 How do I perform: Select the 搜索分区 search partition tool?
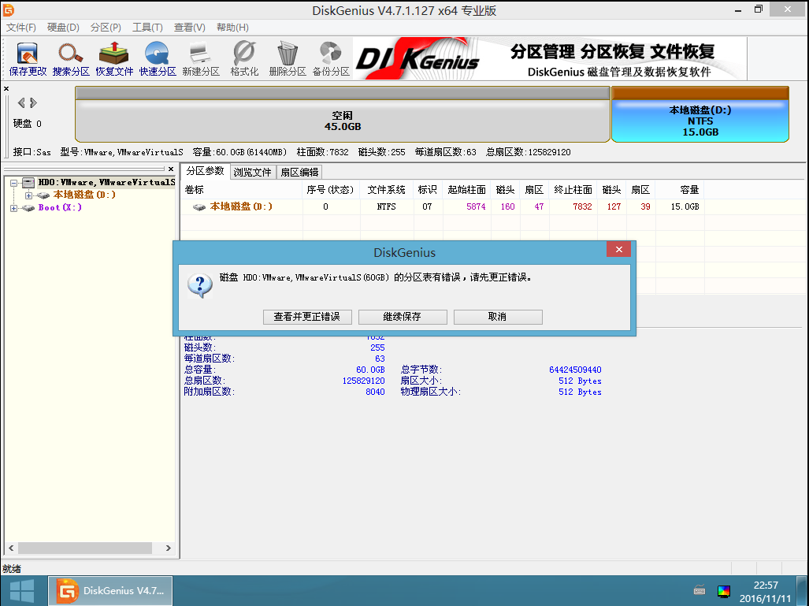(71, 59)
